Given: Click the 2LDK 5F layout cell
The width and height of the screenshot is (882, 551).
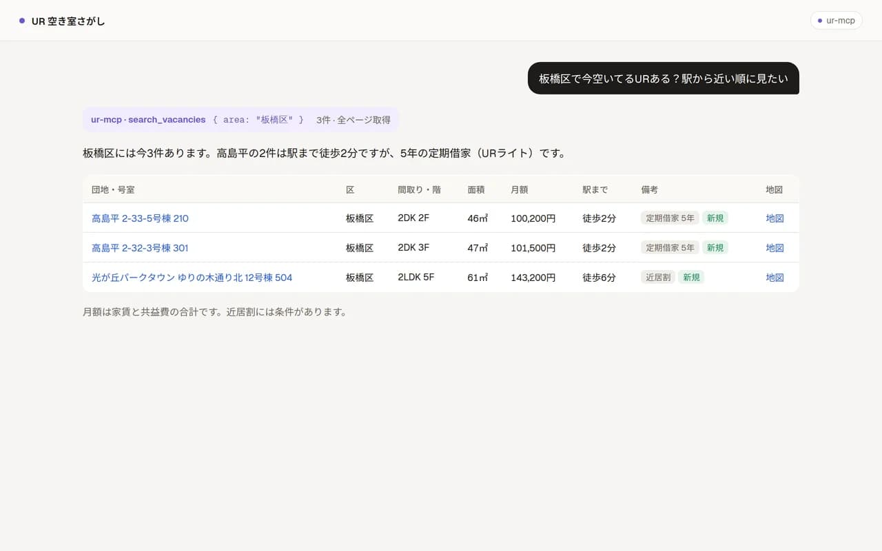Looking at the screenshot, I should tap(416, 278).
